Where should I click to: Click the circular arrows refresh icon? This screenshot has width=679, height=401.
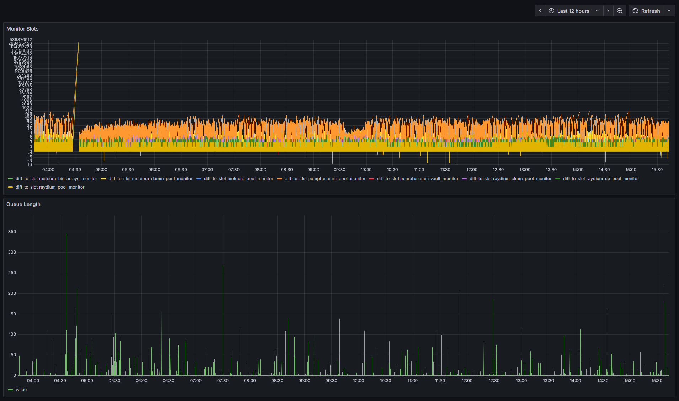pos(635,11)
